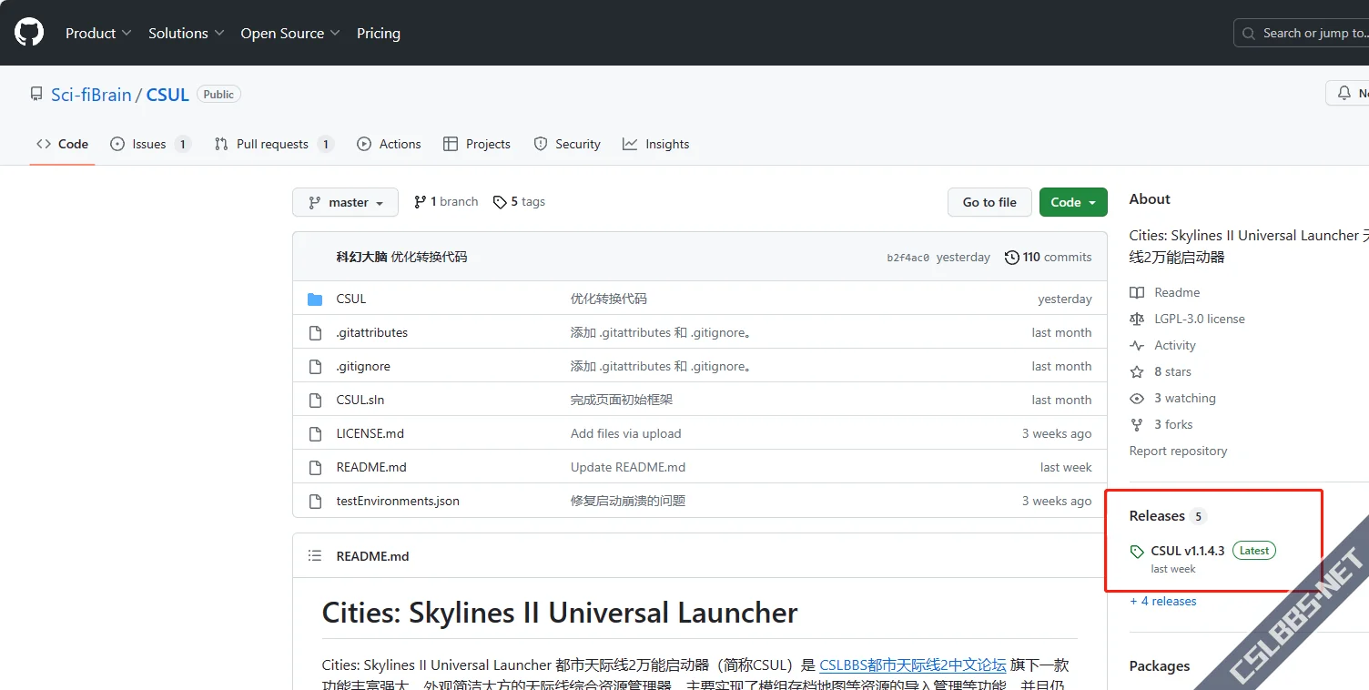Open the Sci-fiBrain owner profile link
1369x690 pixels.
(91, 95)
